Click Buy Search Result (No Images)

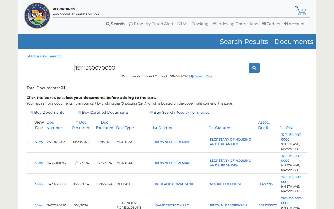(x=180, y=112)
